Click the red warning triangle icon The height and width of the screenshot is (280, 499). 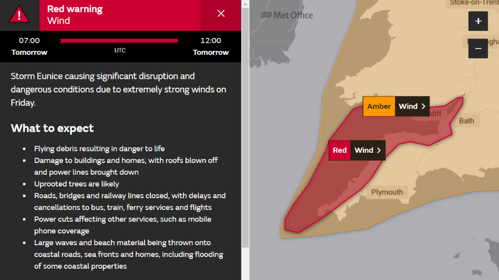(19, 14)
